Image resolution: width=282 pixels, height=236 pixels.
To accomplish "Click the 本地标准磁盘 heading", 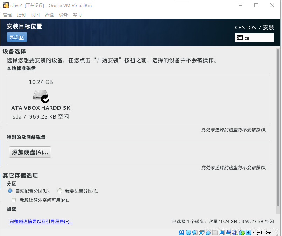I will coord(21,68).
